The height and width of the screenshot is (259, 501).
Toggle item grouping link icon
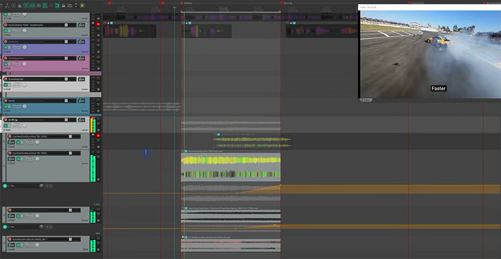(x=32, y=5)
